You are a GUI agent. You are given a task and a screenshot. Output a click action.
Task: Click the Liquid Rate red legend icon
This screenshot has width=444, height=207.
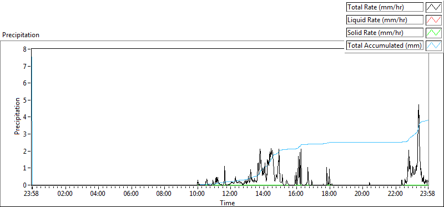click(434, 20)
